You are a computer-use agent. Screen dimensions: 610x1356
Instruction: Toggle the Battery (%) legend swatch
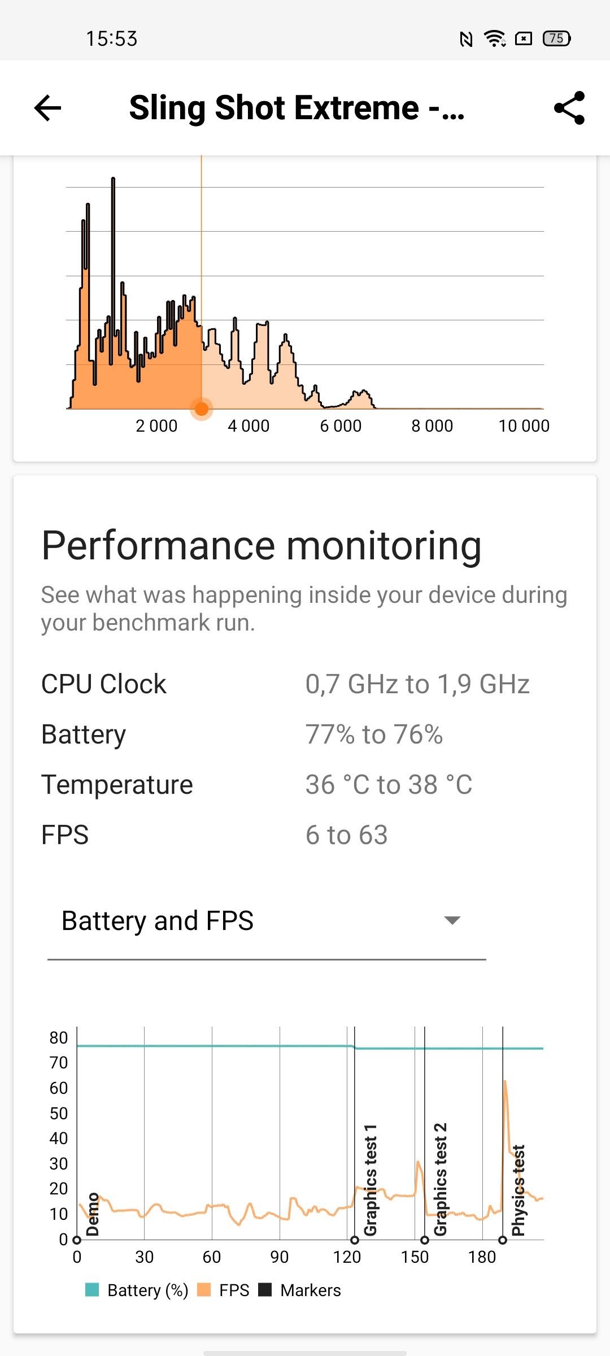92,1290
